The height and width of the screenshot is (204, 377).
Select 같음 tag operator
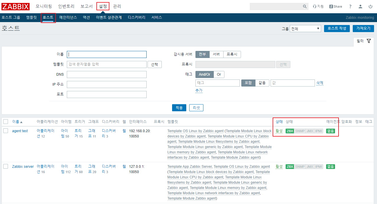262,83
